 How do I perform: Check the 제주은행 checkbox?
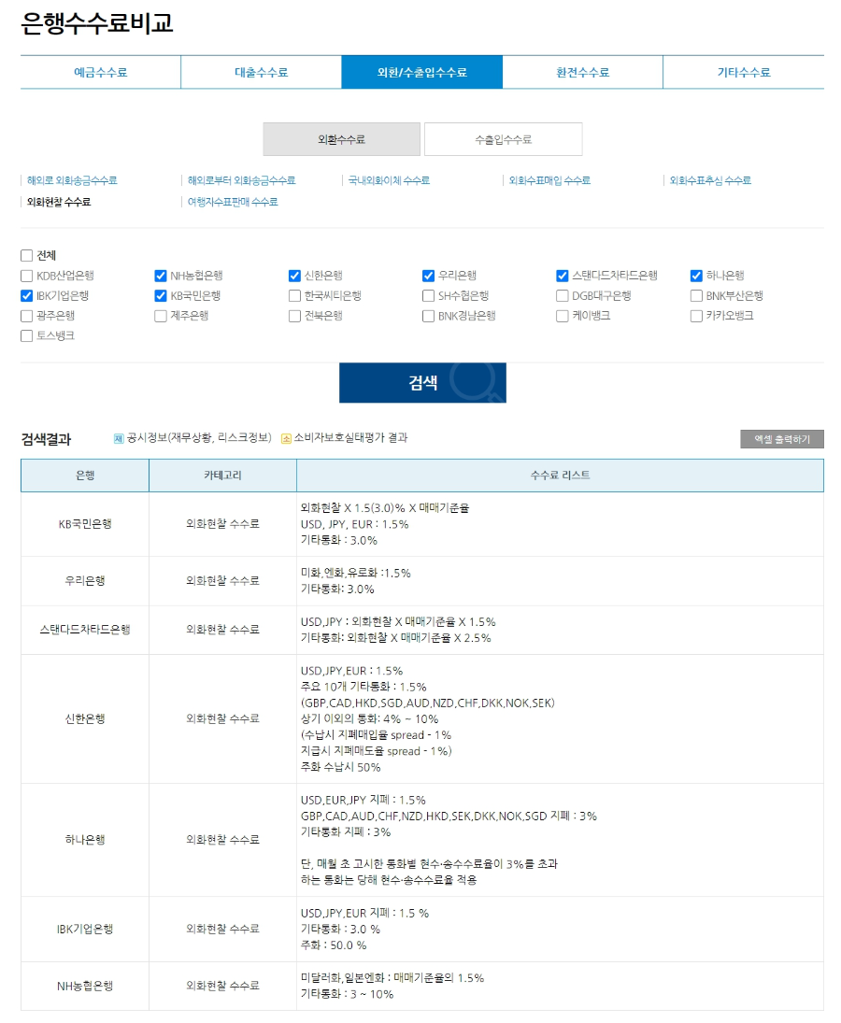(161, 316)
